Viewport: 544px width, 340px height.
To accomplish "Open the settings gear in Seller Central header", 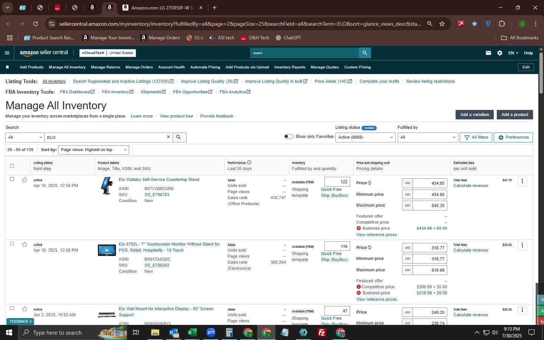I will [x=500, y=53].
